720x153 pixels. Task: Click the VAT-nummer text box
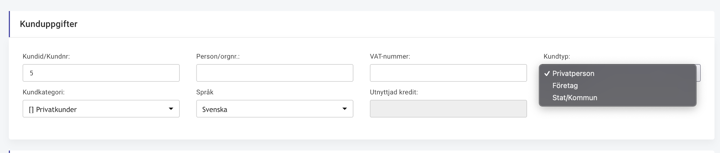pyautogui.click(x=448, y=73)
